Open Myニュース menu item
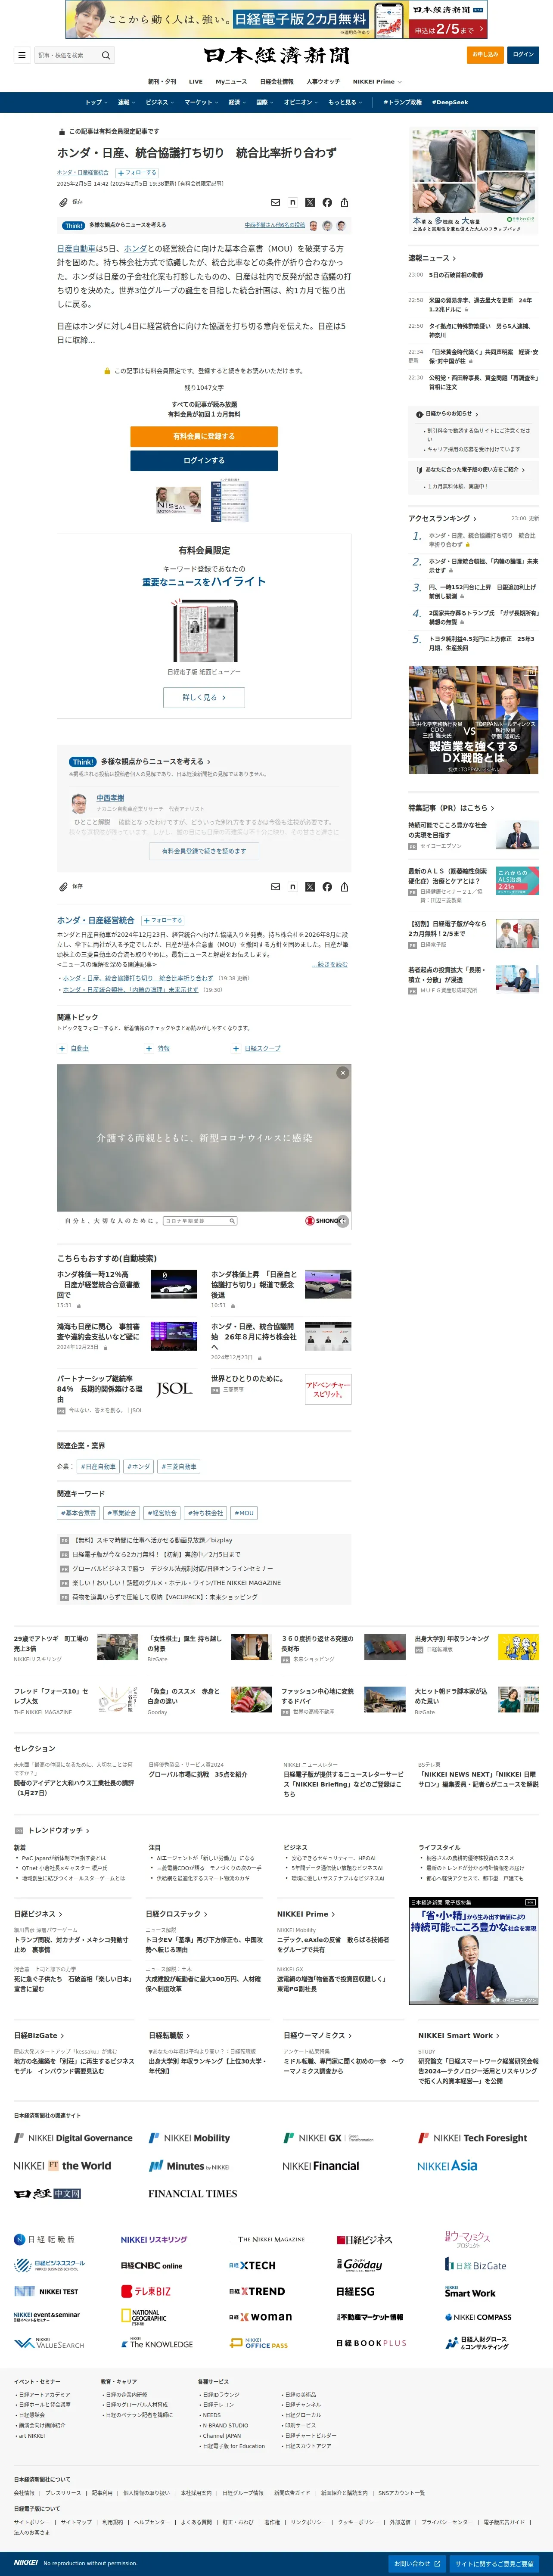The image size is (553, 2576). [231, 82]
